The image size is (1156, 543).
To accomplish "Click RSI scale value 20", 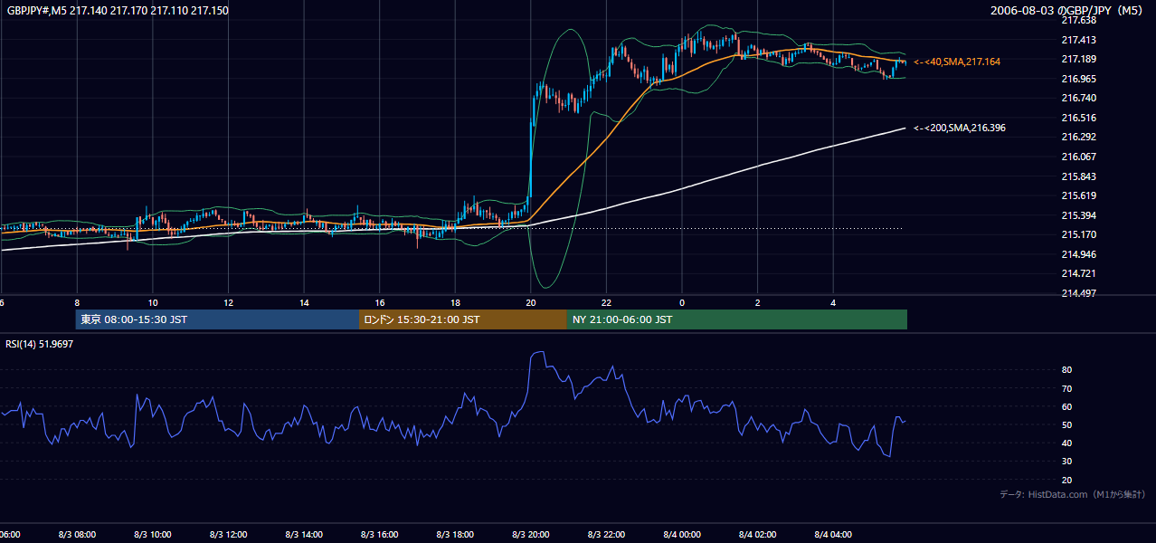I will [x=1067, y=480].
